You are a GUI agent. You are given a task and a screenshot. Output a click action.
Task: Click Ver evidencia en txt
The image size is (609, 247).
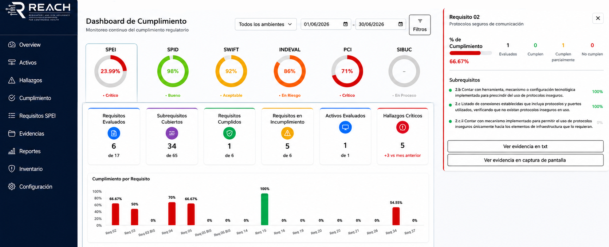click(525, 146)
